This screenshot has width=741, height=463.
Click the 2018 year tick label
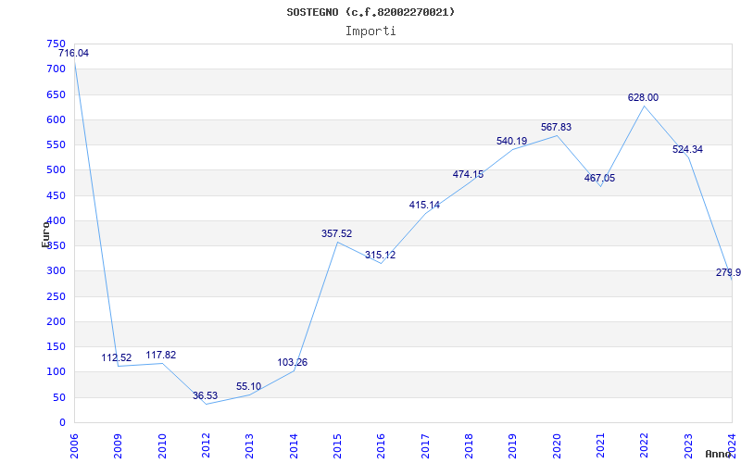(x=469, y=446)
